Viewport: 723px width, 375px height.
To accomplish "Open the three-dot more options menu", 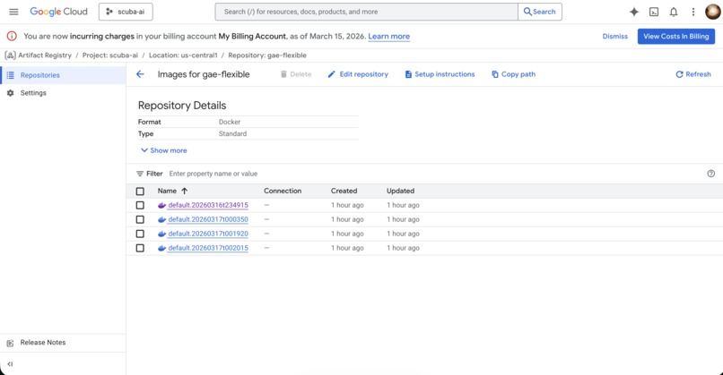I will (693, 12).
